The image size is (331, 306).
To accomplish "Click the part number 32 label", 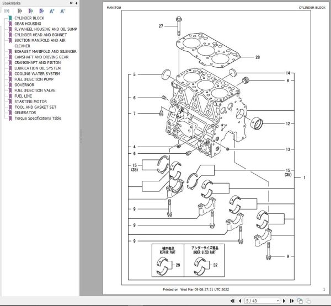I will pos(215,265).
